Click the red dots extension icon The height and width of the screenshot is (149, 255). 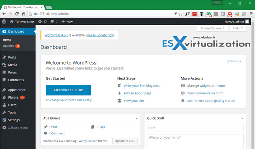(194, 14)
